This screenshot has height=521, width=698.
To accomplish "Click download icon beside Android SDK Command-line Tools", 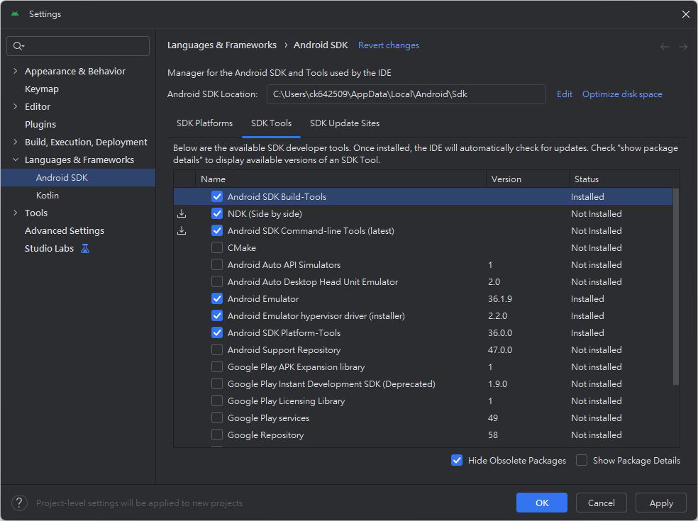I will tap(182, 231).
